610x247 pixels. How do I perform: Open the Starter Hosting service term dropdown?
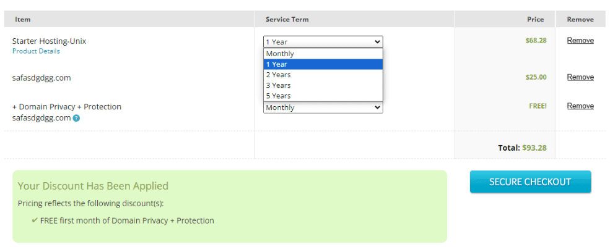[323, 42]
